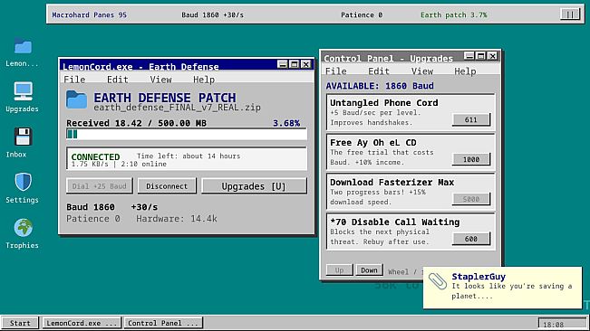The width and height of the screenshot is (590, 331).
Task: Click the Disconnect button
Action: click(167, 186)
